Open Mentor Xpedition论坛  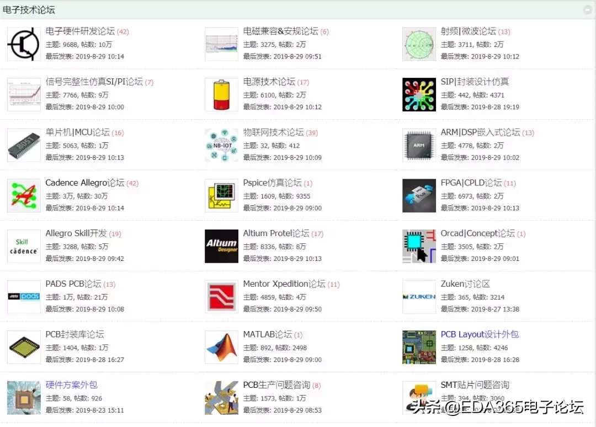(284, 284)
